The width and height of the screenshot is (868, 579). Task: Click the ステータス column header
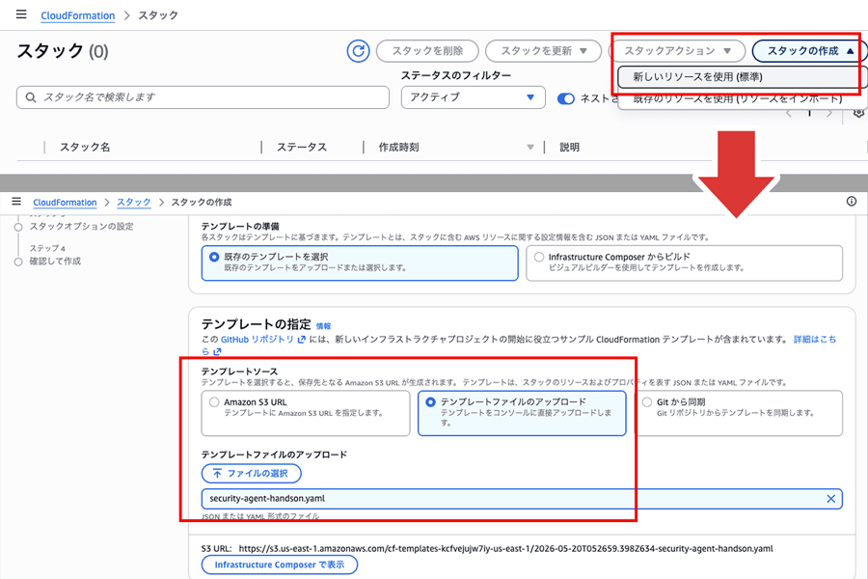(302, 148)
